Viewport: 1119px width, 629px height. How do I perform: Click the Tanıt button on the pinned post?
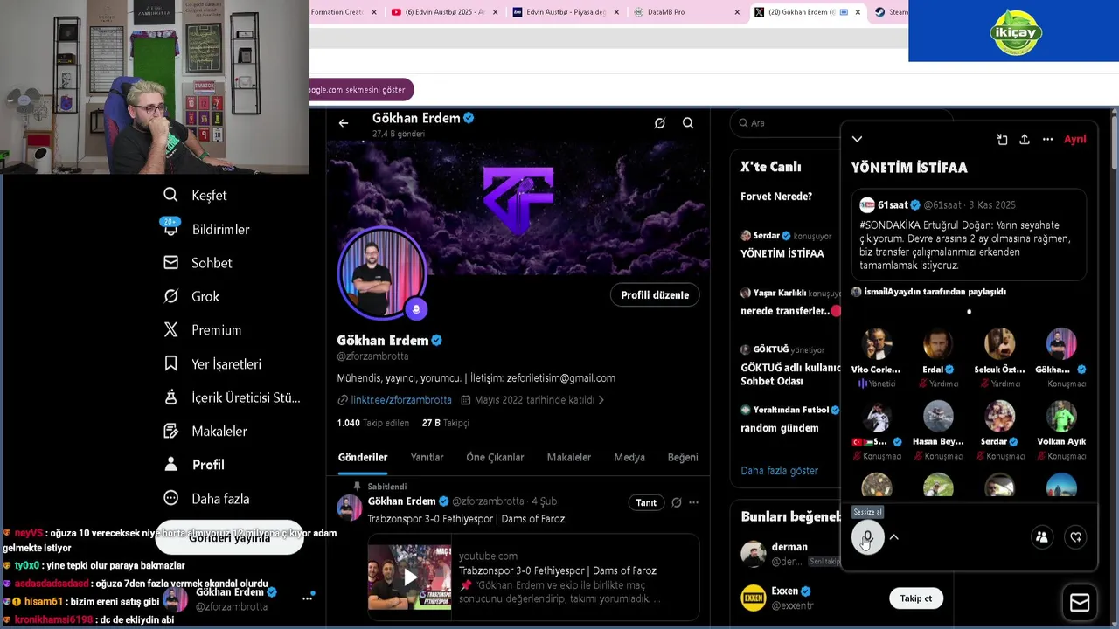[x=646, y=502]
